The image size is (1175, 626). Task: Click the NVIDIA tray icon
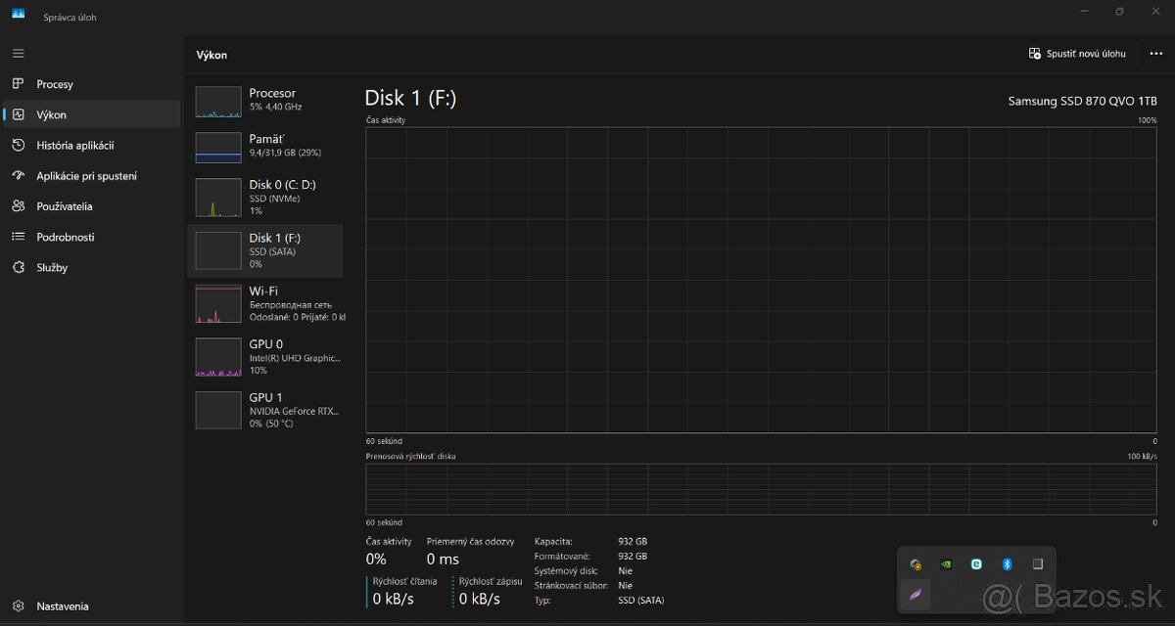pos(946,564)
